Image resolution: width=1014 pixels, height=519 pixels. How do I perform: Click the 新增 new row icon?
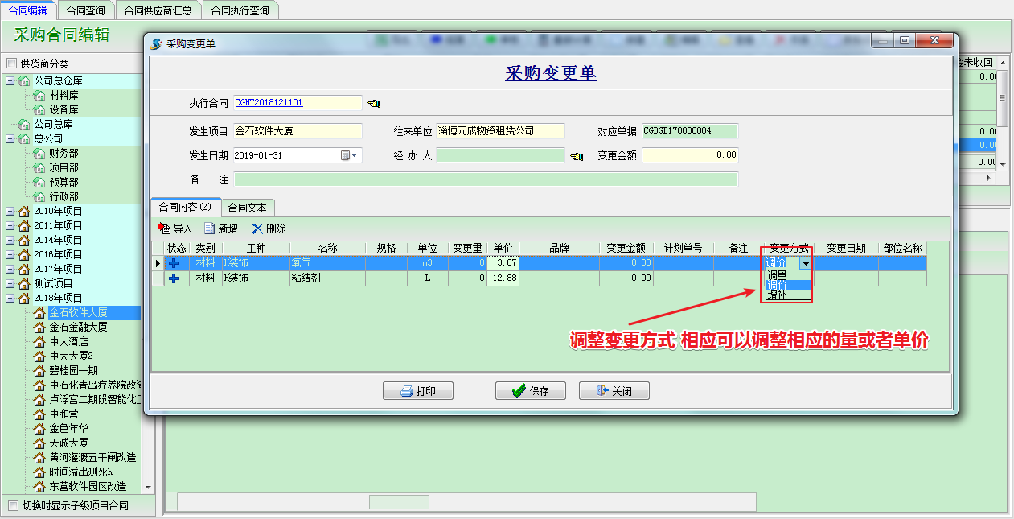tap(210, 229)
